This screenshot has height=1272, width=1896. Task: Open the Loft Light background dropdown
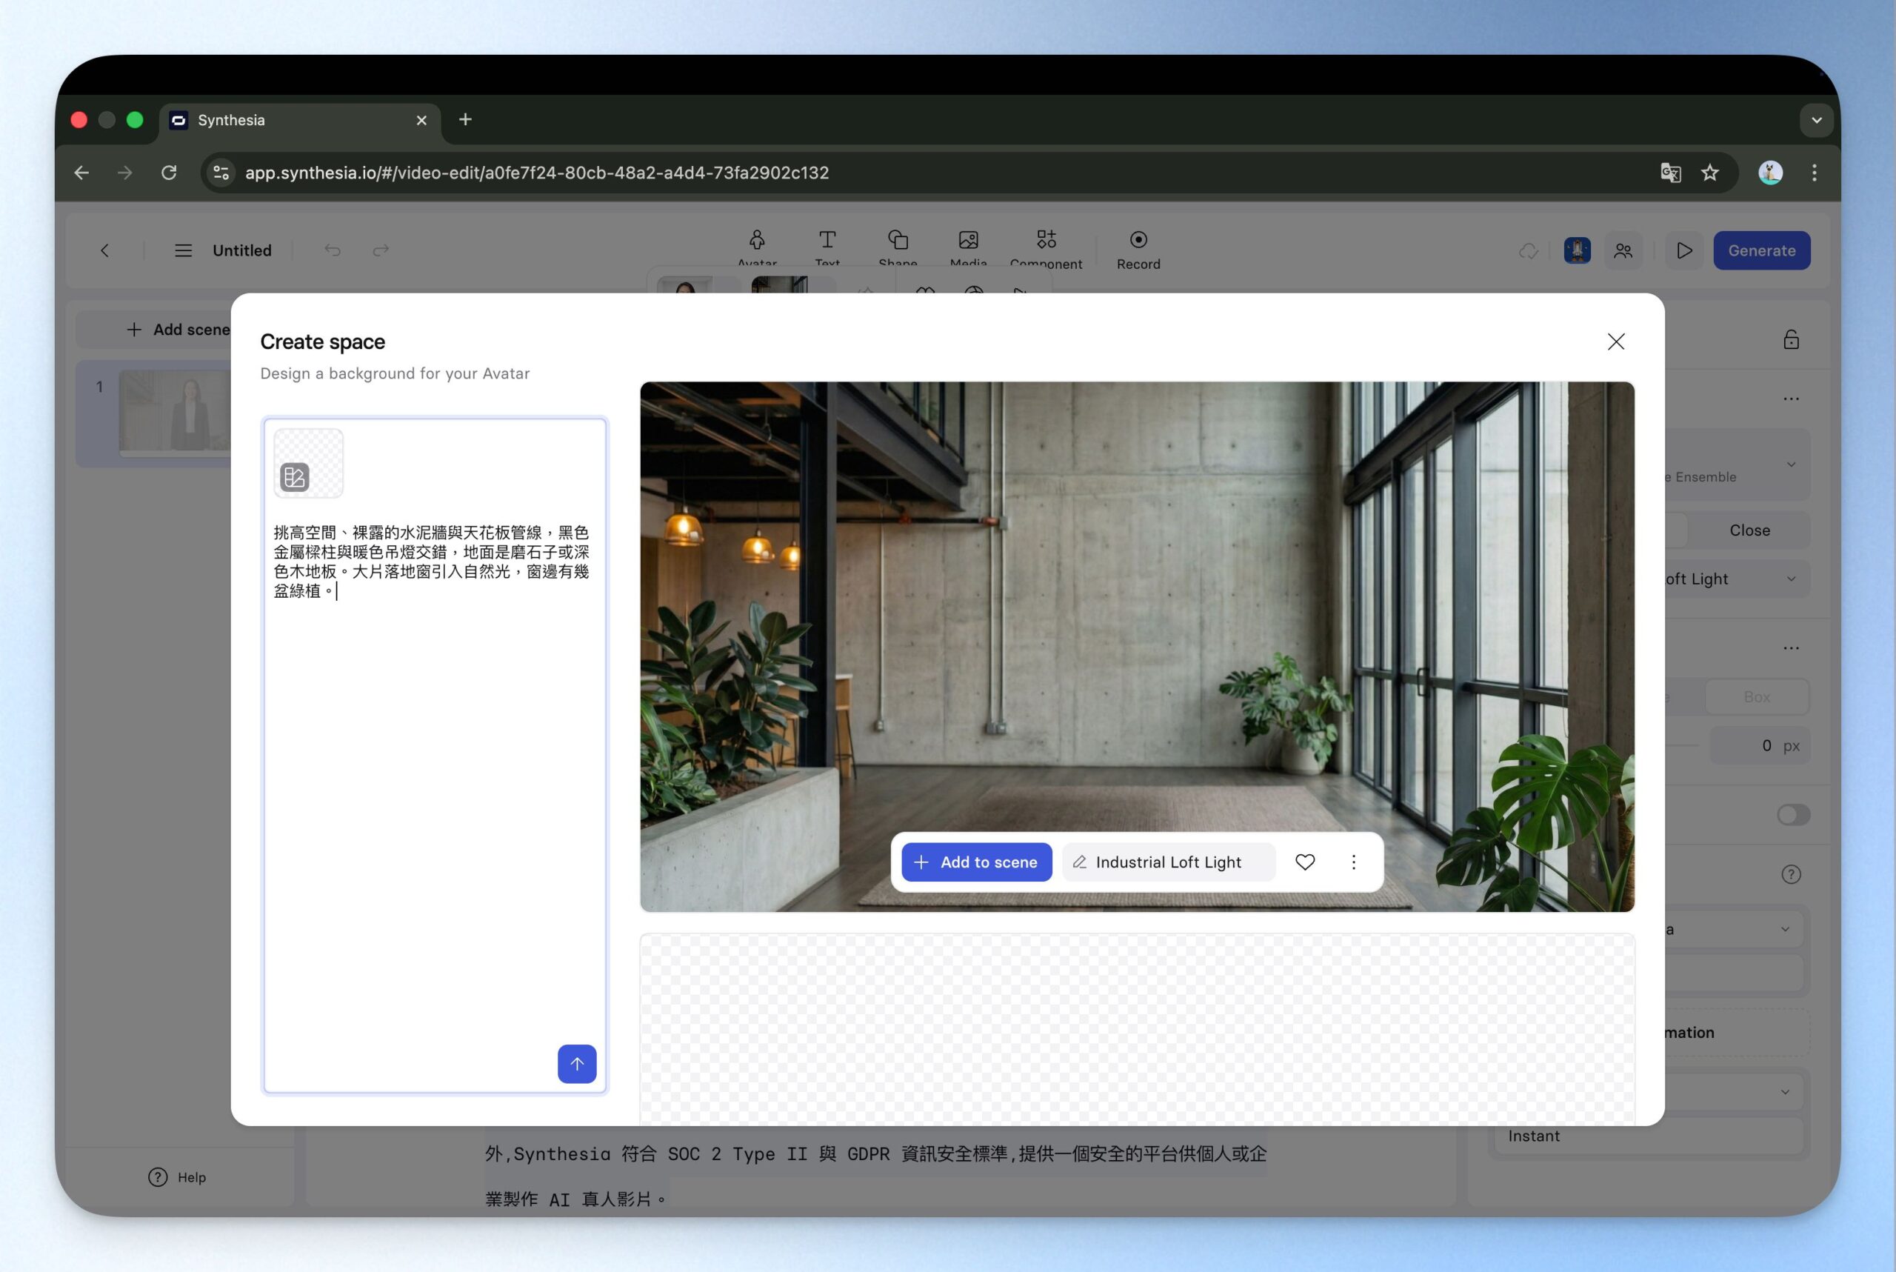point(1791,579)
